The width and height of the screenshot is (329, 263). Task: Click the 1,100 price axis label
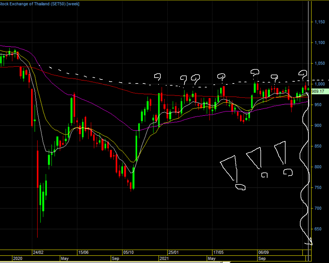tap(320, 43)
